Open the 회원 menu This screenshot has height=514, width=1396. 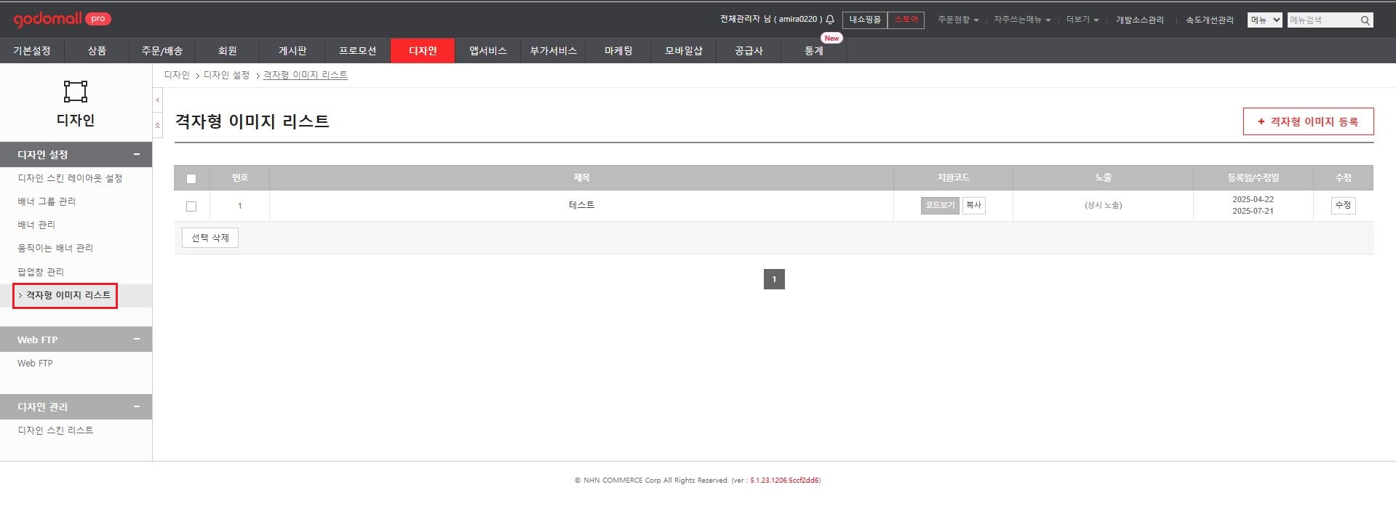tap(227, 51)
